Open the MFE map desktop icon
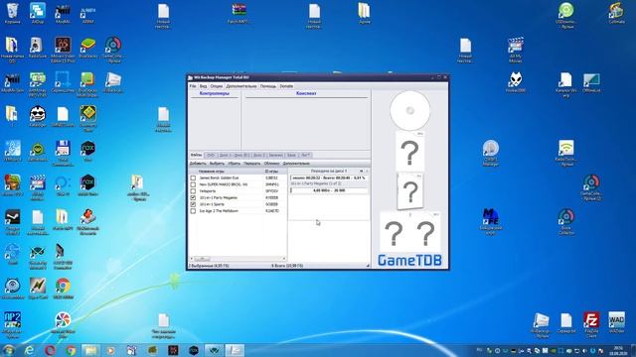The width and height of the screenshot is (636, 357). [x=491, y=222]
